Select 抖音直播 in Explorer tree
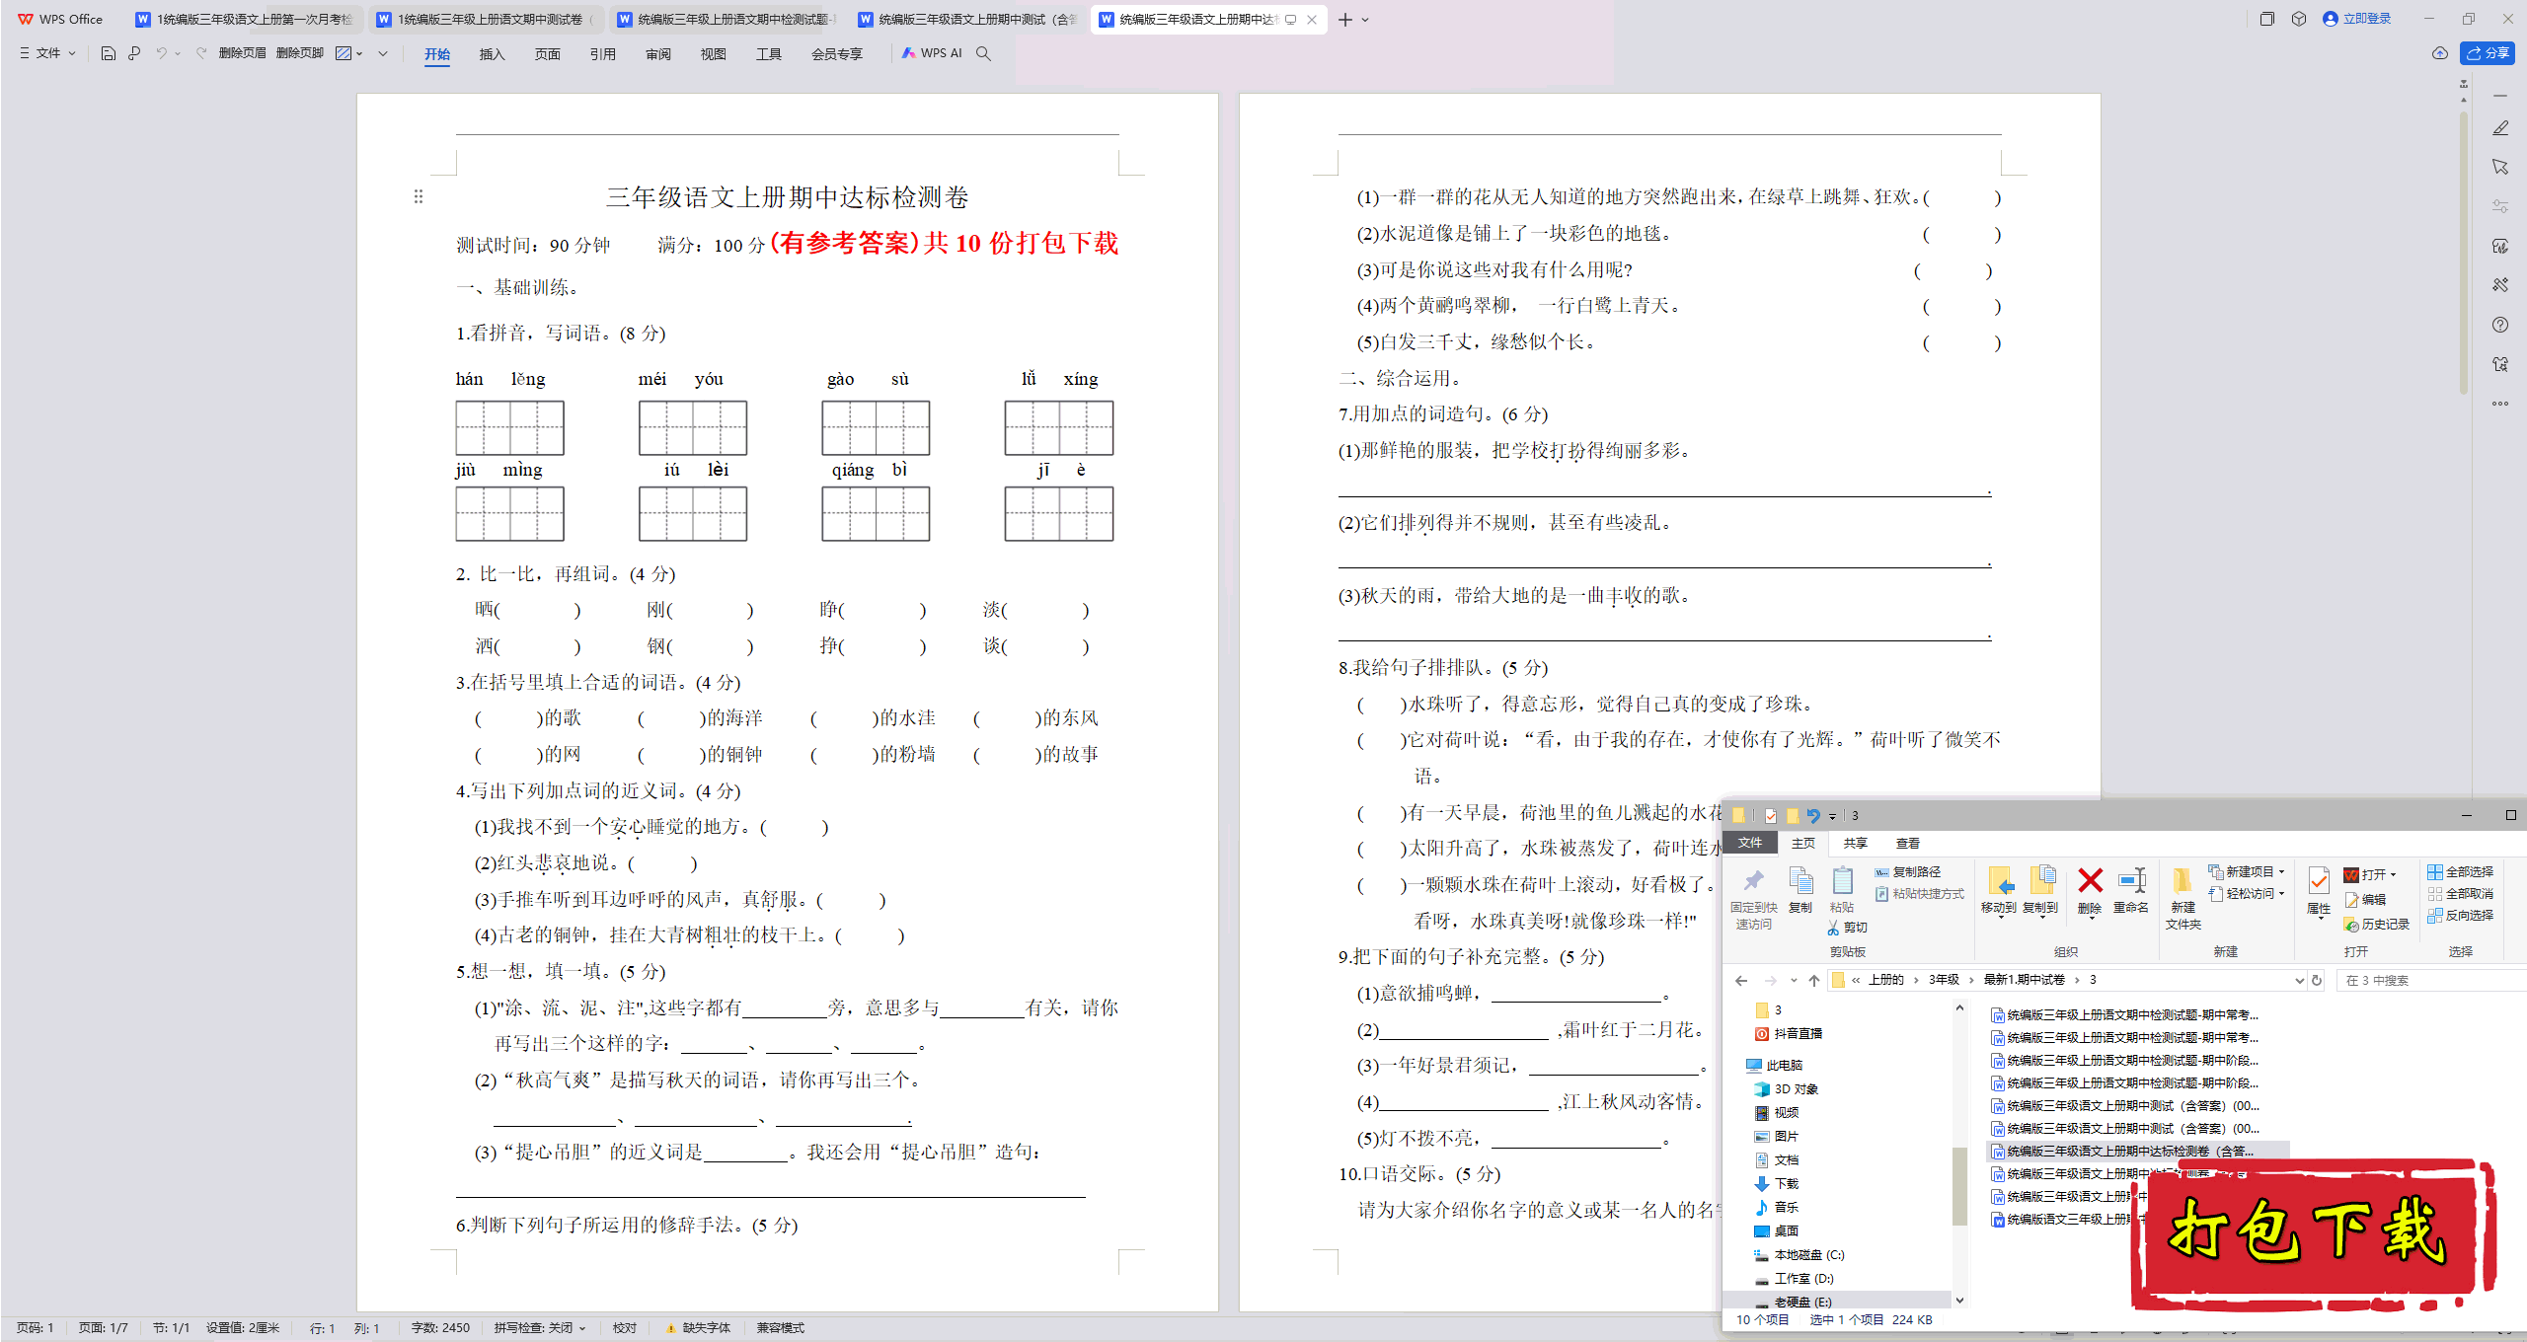Image resolution: width=2527 pixels, height=1342 pixels. point(1789,1034)
